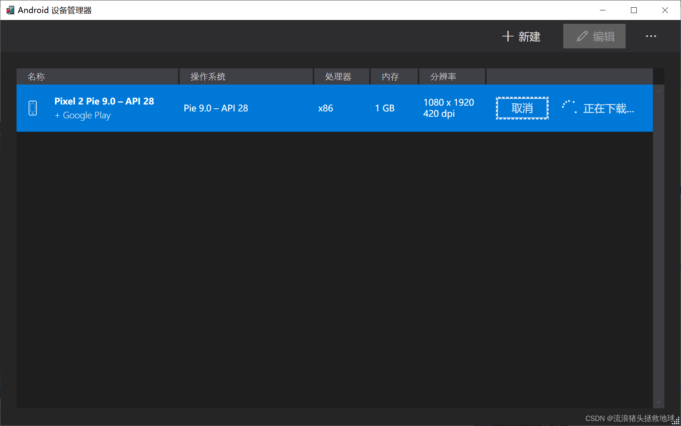
Task: Click the 正在下载... status text
Action: [x=609, y=109]
